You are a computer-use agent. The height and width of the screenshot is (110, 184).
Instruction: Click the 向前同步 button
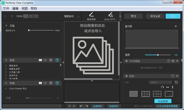point(114,106)
